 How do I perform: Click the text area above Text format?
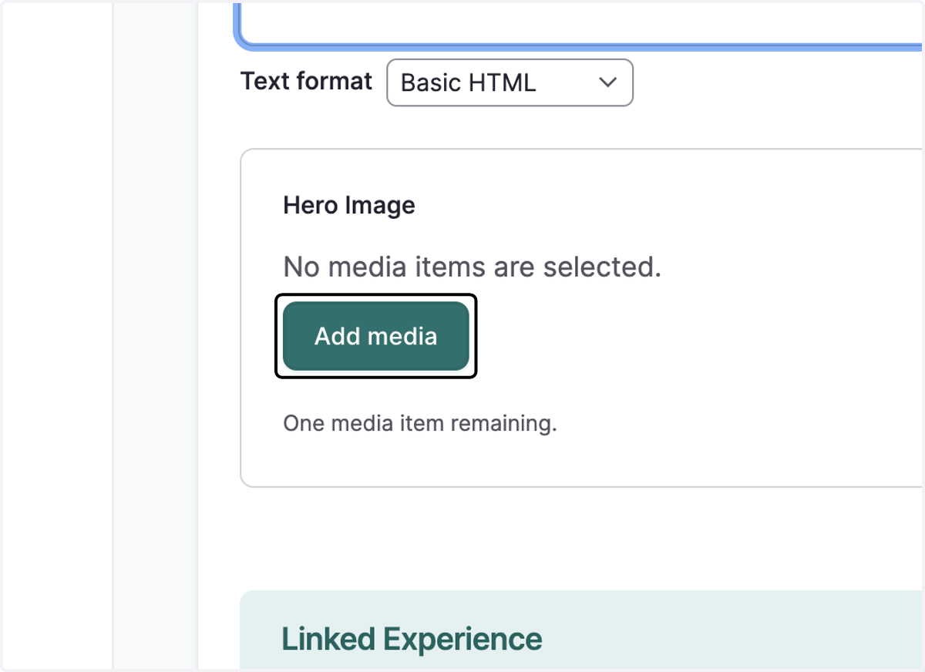(580, 25)
